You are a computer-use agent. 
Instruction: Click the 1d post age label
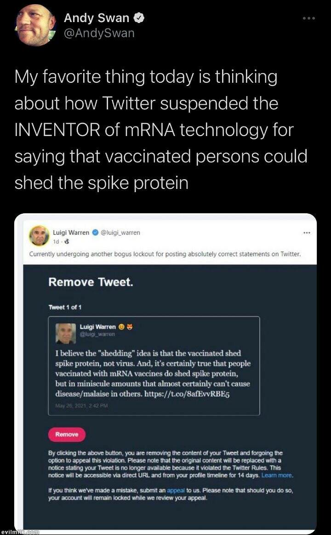click(x=56, y=241)
